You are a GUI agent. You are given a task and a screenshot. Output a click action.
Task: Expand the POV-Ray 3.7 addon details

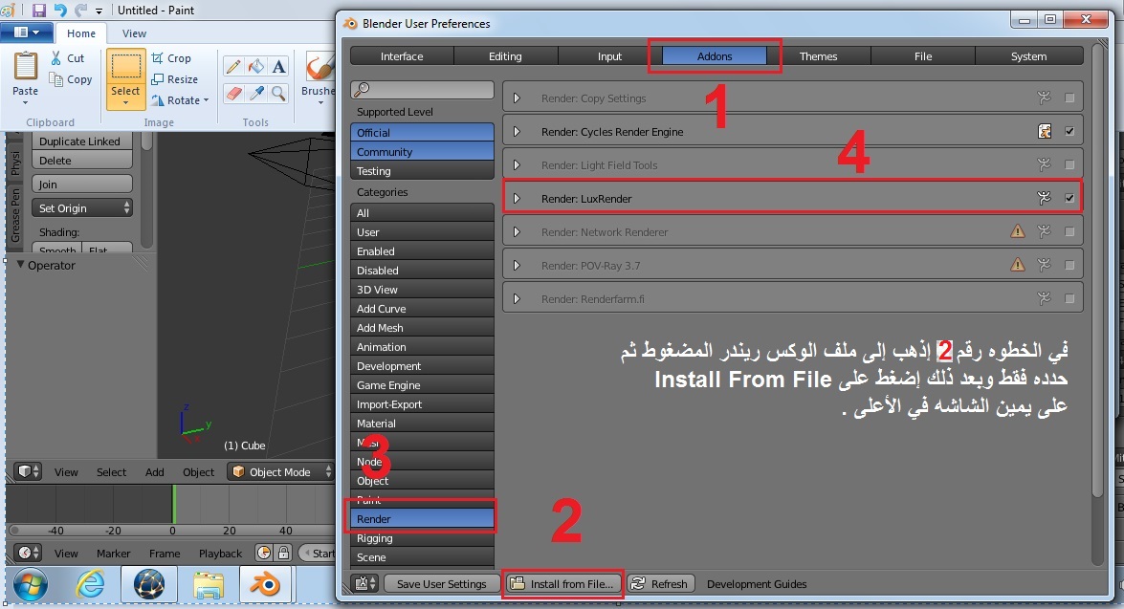point(517,265)
